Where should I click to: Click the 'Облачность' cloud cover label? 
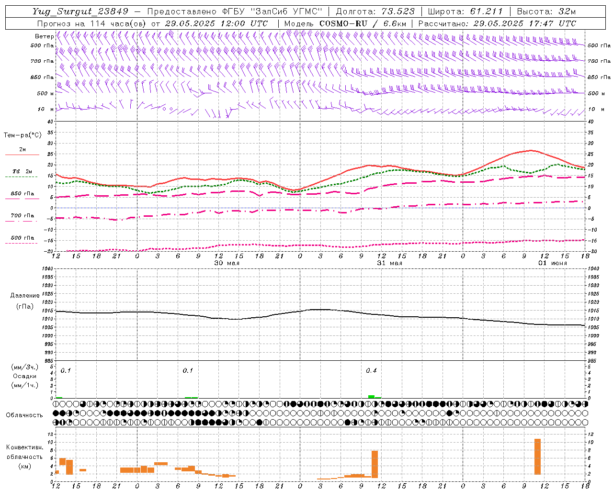(24, 415)
